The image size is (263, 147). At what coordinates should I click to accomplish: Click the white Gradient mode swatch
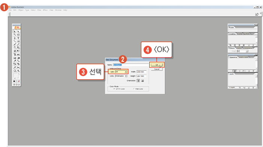click(16, 81)
